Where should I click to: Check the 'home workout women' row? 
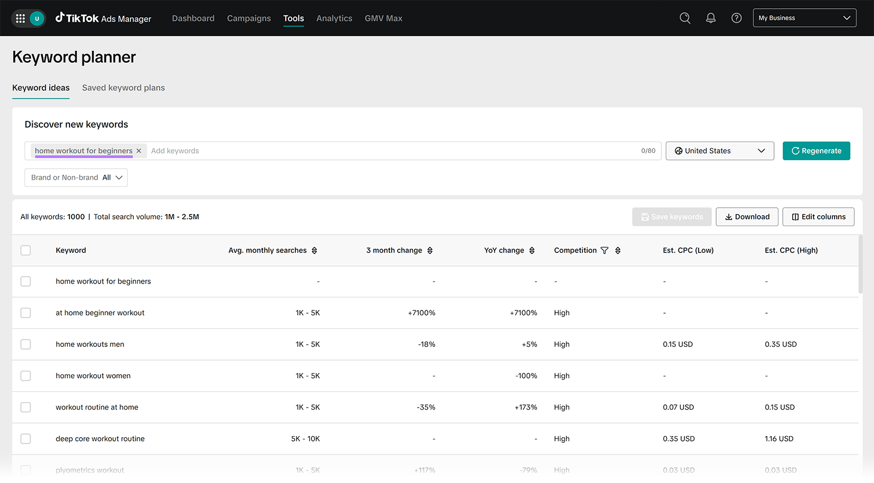(26, 376)
